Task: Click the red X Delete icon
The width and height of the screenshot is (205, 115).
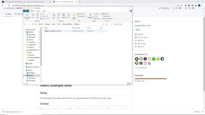Action: [x=63, y=15]
